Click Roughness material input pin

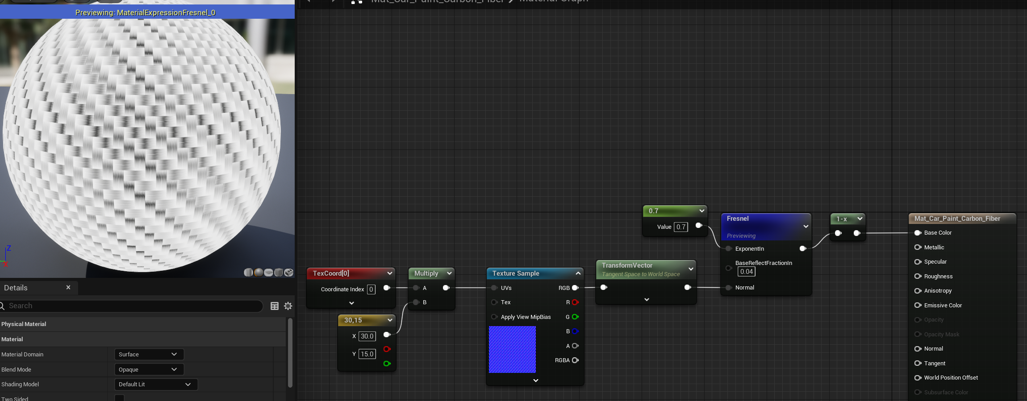(918, 277)
